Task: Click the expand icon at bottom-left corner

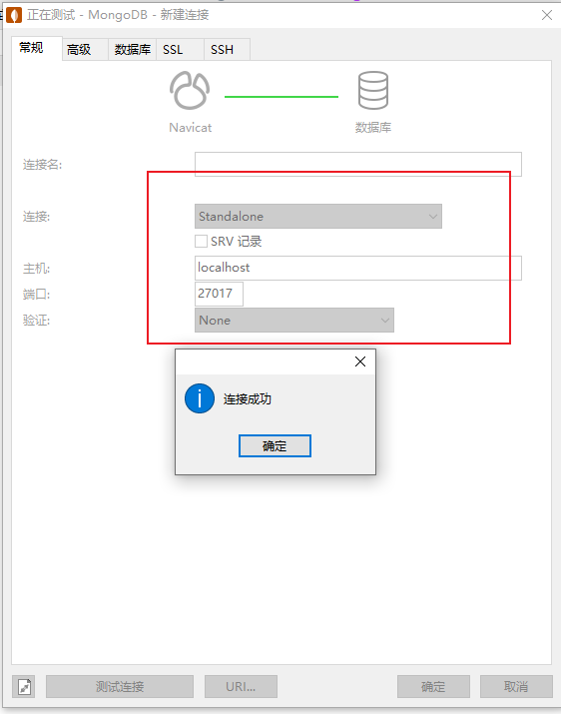Action: [x=24, y=687]
